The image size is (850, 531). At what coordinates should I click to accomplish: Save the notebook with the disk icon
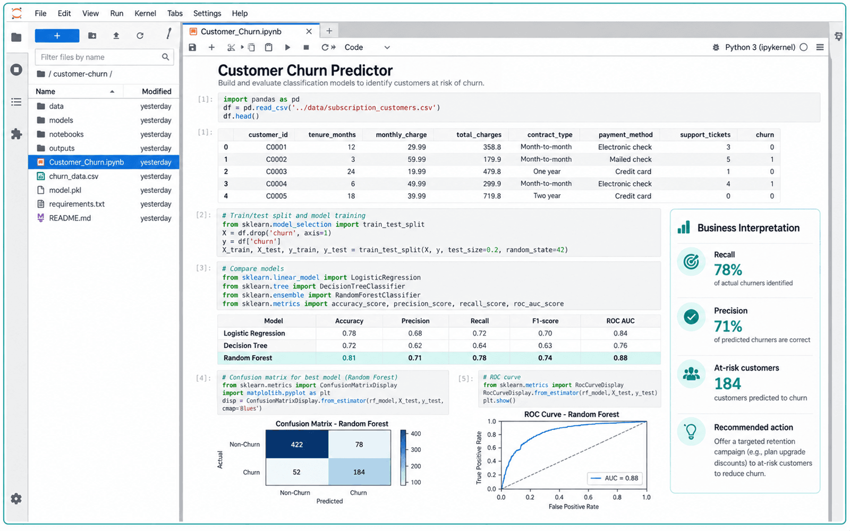[192, 47]
